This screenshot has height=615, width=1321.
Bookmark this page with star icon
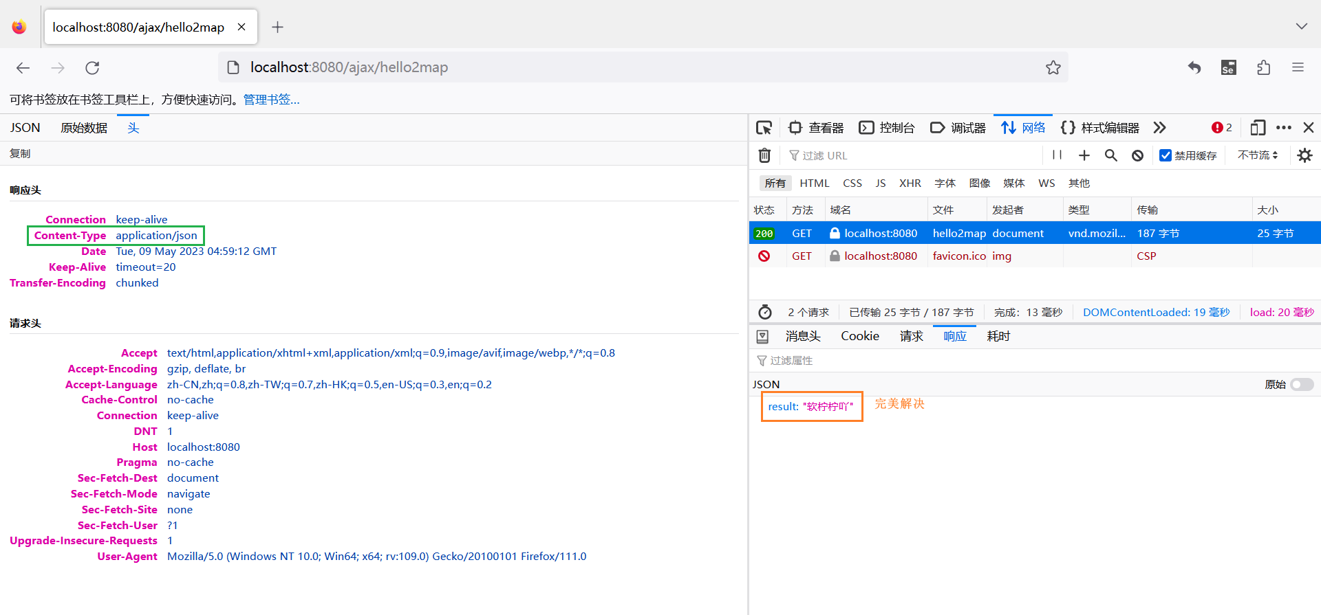click(1053, 67)
